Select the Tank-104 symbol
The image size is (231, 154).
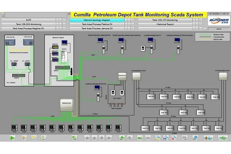click(x=182, y=128)
